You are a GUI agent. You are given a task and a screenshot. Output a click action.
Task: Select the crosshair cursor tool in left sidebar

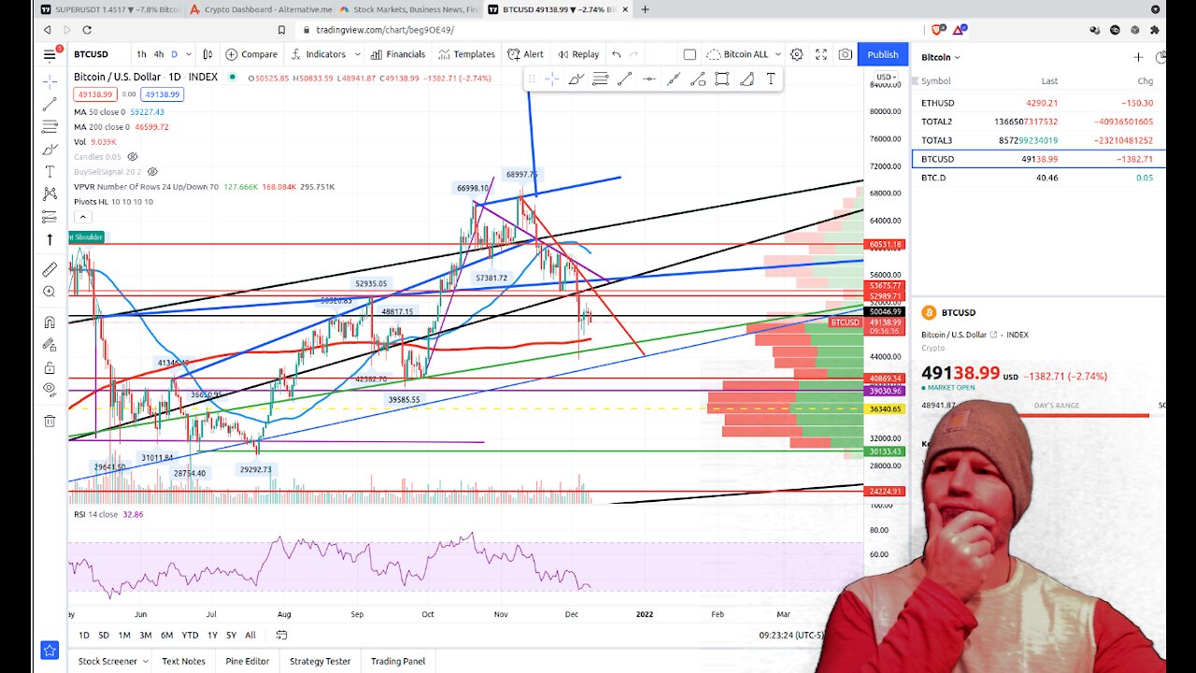[50, 82]
